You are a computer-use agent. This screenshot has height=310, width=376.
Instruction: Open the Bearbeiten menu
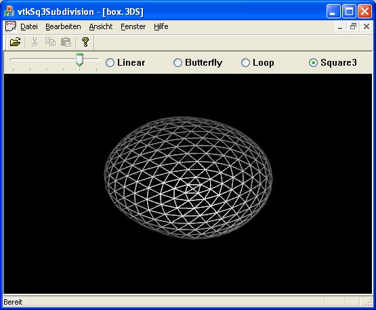point(63,26)
